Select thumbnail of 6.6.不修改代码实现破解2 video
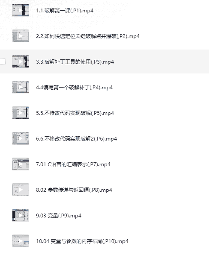Screen dimensions: 209x258 click(x=21, y=138)
